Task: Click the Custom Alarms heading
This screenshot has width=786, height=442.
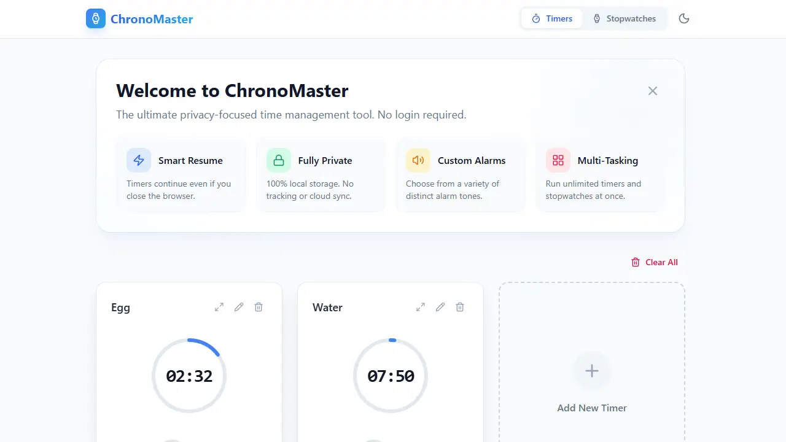Action: click(472, 161)
